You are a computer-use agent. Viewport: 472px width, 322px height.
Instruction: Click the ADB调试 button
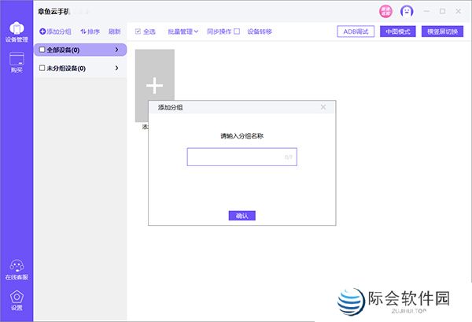(x=356, y=31)
